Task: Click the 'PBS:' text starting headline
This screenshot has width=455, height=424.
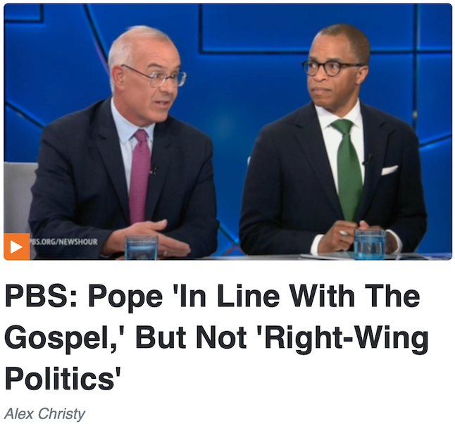Action: click(41, 296)
